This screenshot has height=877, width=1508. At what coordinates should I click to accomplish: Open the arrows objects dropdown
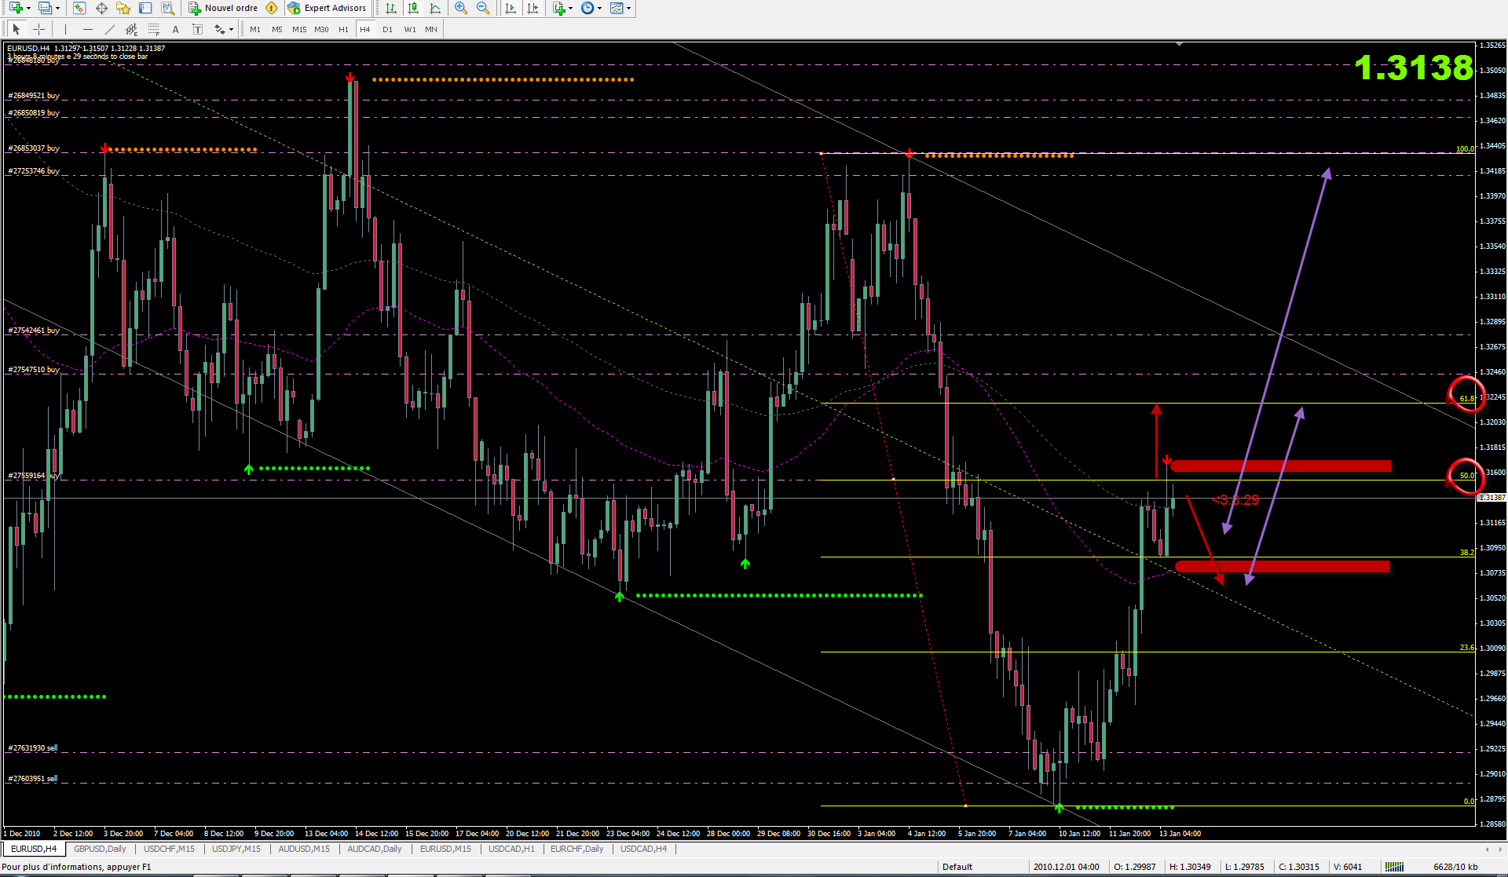(231, 30)
